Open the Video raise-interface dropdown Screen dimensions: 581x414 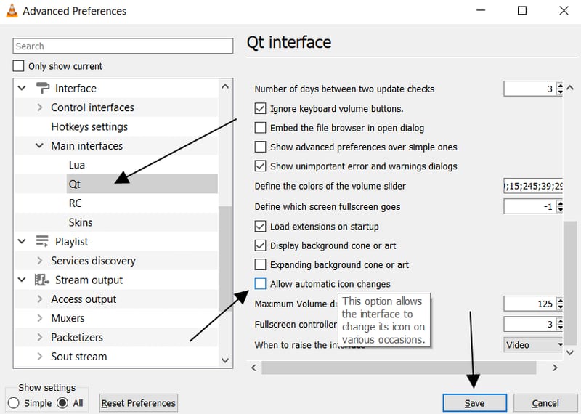tap(533, 345)
